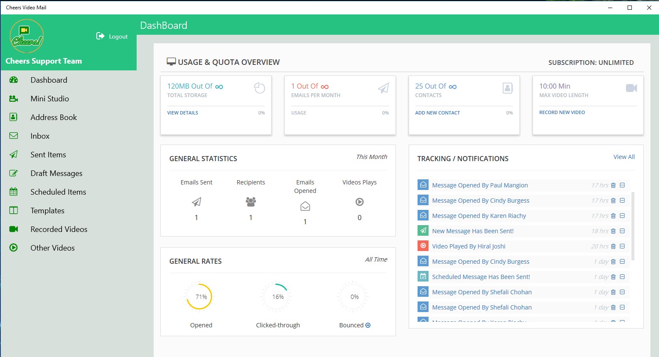Delete Hiral Joshi video played notification

coord(613,246)
